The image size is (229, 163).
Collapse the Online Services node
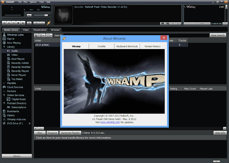(4, 95)
